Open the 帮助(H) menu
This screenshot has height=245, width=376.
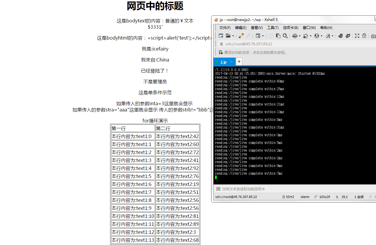326,28
